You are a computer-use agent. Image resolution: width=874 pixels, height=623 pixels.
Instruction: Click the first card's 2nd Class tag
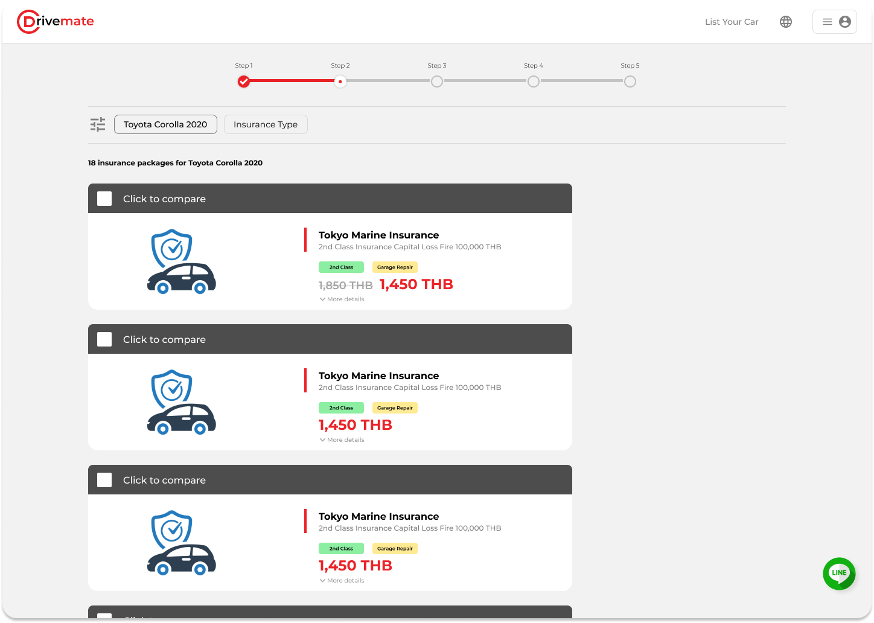point(341,267)
